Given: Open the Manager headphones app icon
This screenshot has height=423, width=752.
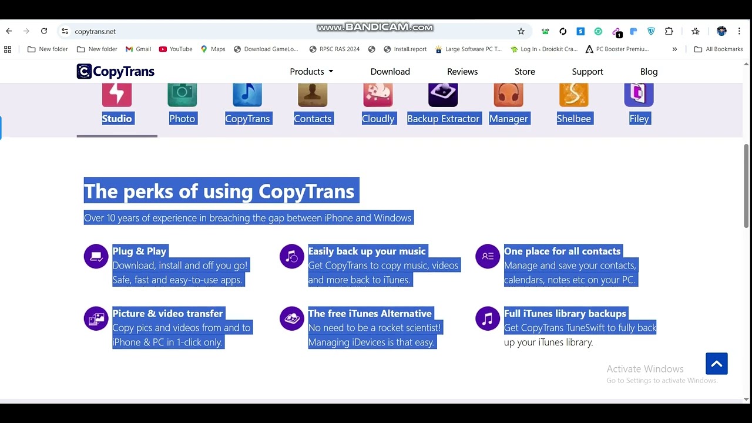Looking at the screenshot, I should click(x=508, y=95).
